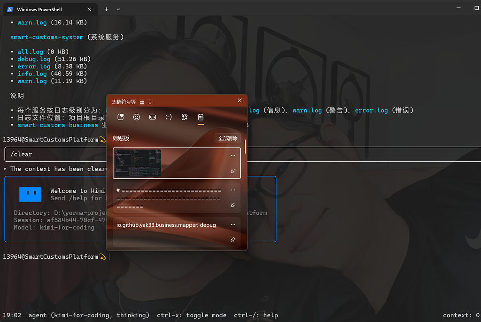Close the Windows PowerShell tab

[x=89, y=9]
